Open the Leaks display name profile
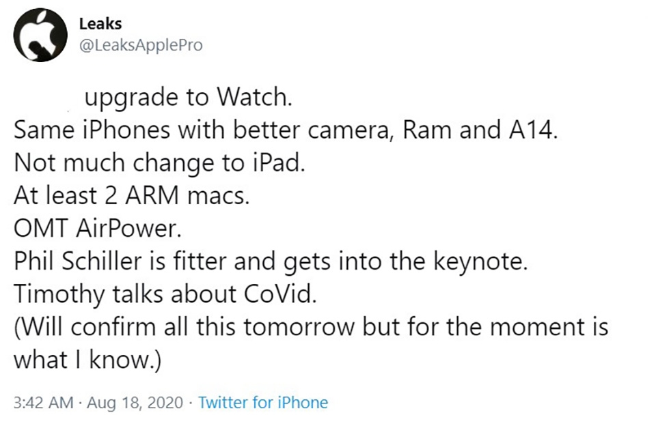656x426 pixels. (x=100, y=24)
